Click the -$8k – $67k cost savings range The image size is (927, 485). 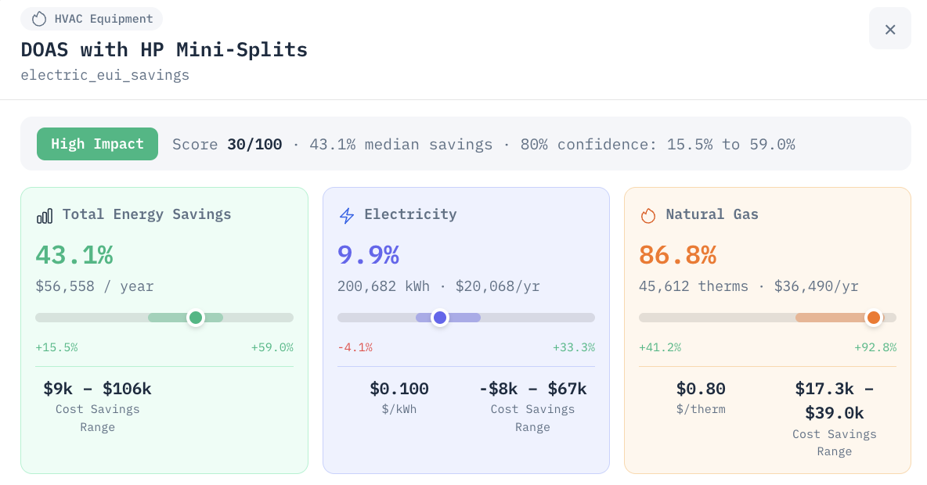coord(532,389)
